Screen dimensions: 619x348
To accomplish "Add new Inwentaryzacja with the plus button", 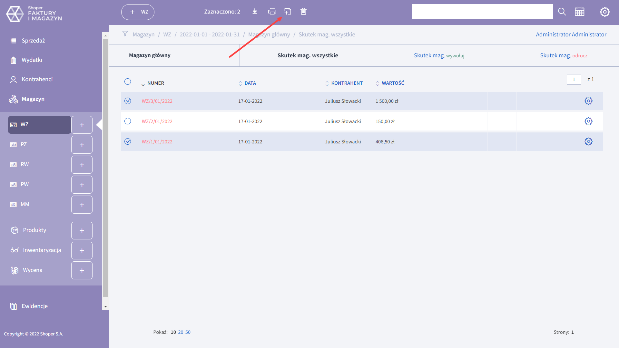I will [x=82, y=250].
